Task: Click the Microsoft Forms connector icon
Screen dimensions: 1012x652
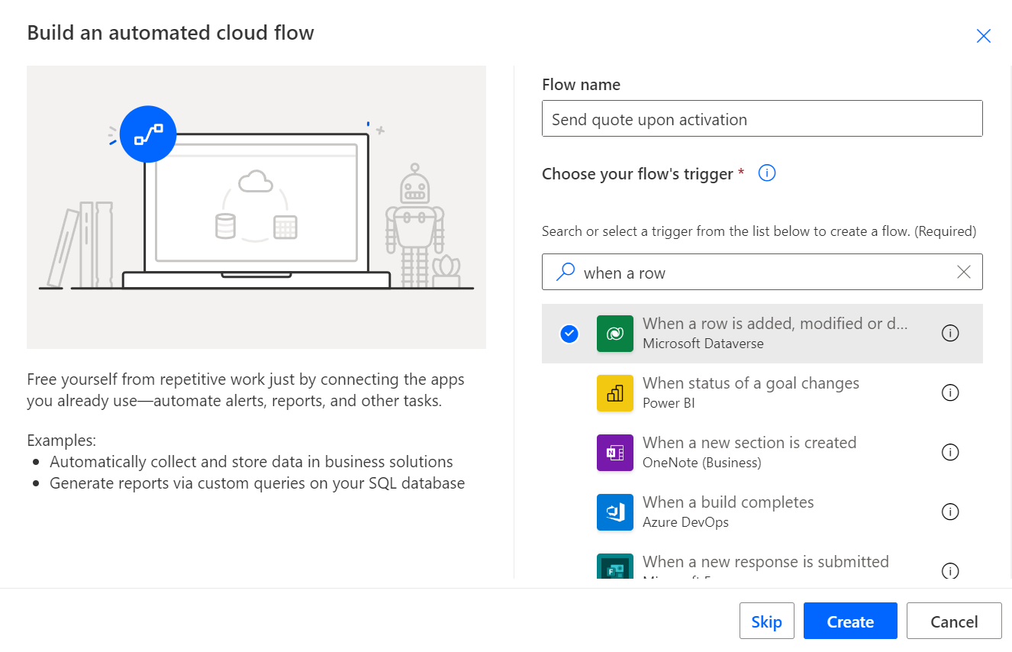Action: (x=615, y=566)
